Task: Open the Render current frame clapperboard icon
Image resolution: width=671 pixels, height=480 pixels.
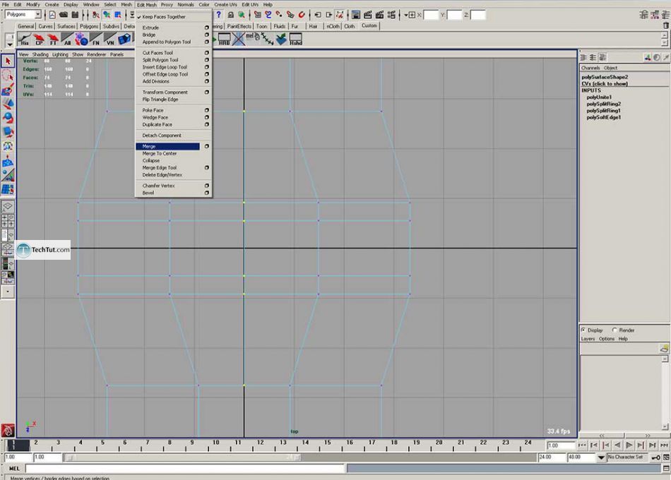Action: pyautogui.click(x=367, y=15)
